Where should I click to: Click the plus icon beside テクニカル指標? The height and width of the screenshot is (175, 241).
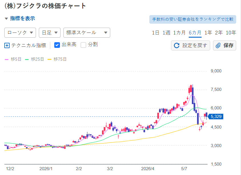pos(7,46)
